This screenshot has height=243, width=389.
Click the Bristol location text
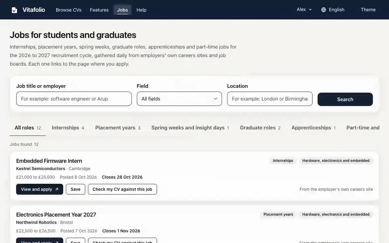[66, 222]
